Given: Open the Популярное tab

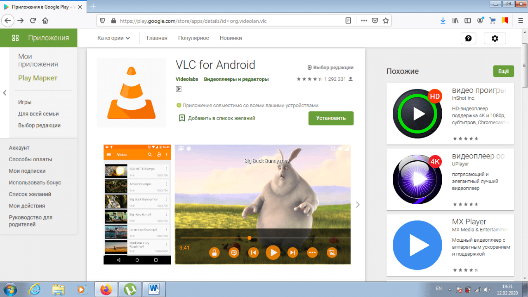Looking at the screenshot, I should pos(193,38).
